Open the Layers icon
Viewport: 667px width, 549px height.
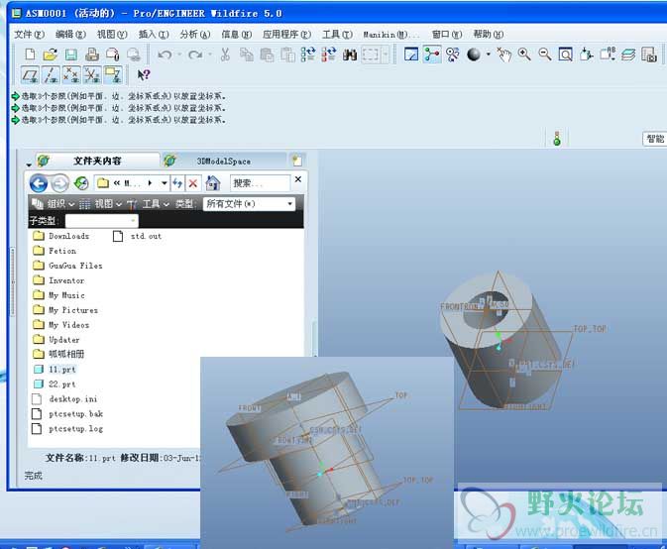tap(628, 55)
